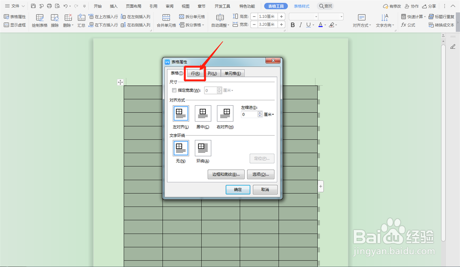Viewport: 460px width, 267px height.
Task: Decrease column 宽度 with minus button
Action: point(254,24)
